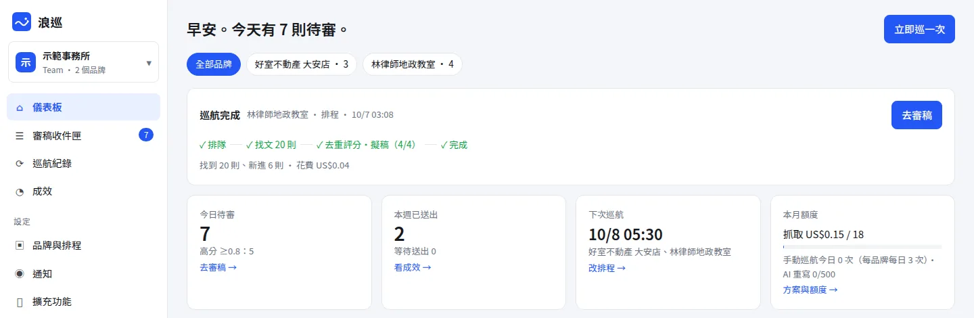The width and height of the screenshot is (974, 318).
Task: Click the 本月額度 usage progress bar
Action: pos(862,247)
